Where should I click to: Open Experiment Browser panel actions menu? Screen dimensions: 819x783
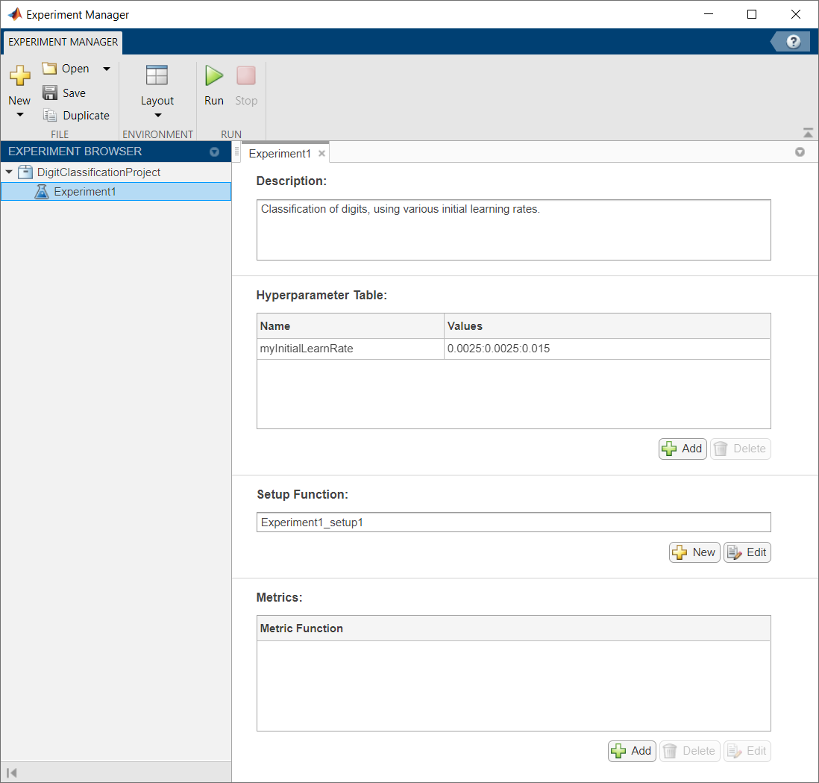point(214,152)
